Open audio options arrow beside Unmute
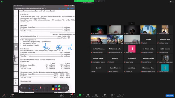Viewport: 175px width, 98px height. click(7, 95)
